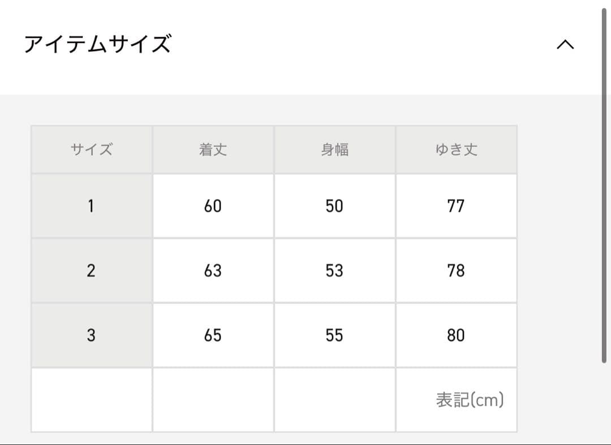Click size 1 row label

(91, 206)
